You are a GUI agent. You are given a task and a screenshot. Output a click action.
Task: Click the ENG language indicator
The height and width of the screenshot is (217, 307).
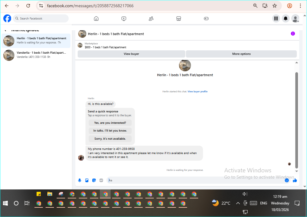click(264, 203)
